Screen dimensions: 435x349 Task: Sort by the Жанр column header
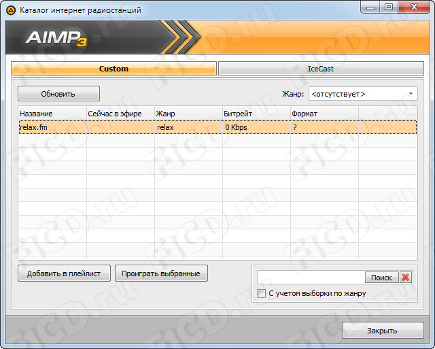pyautogui.click(x=189, y=114)
